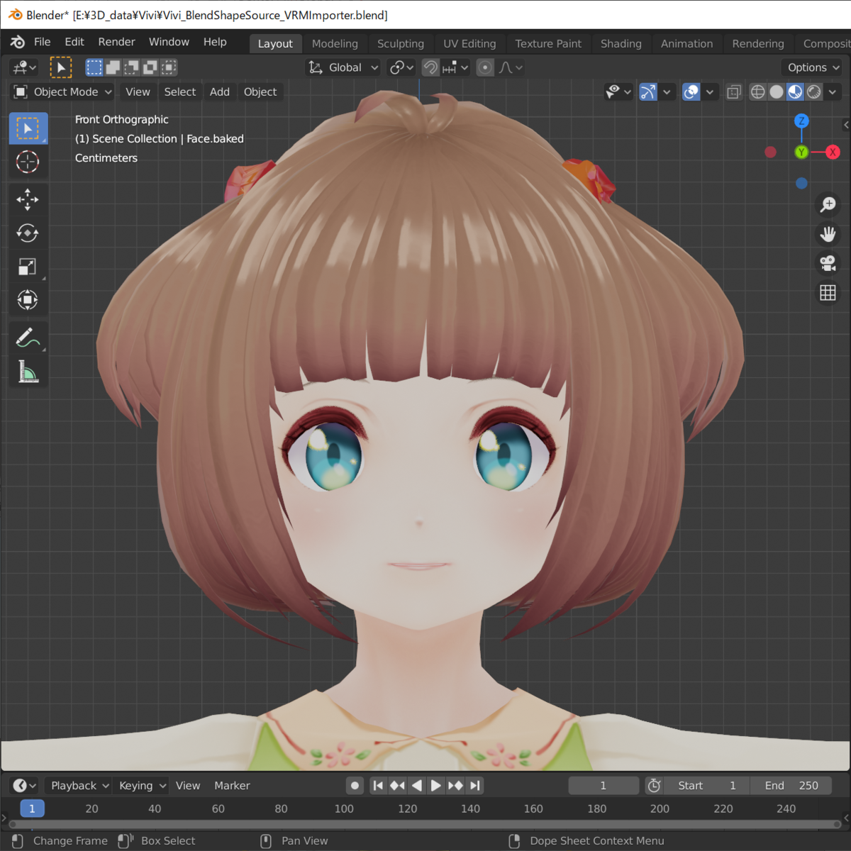Expand the overlays settings dropdown arrow
This screenshot has width=851, height=851.
point(710,91)
